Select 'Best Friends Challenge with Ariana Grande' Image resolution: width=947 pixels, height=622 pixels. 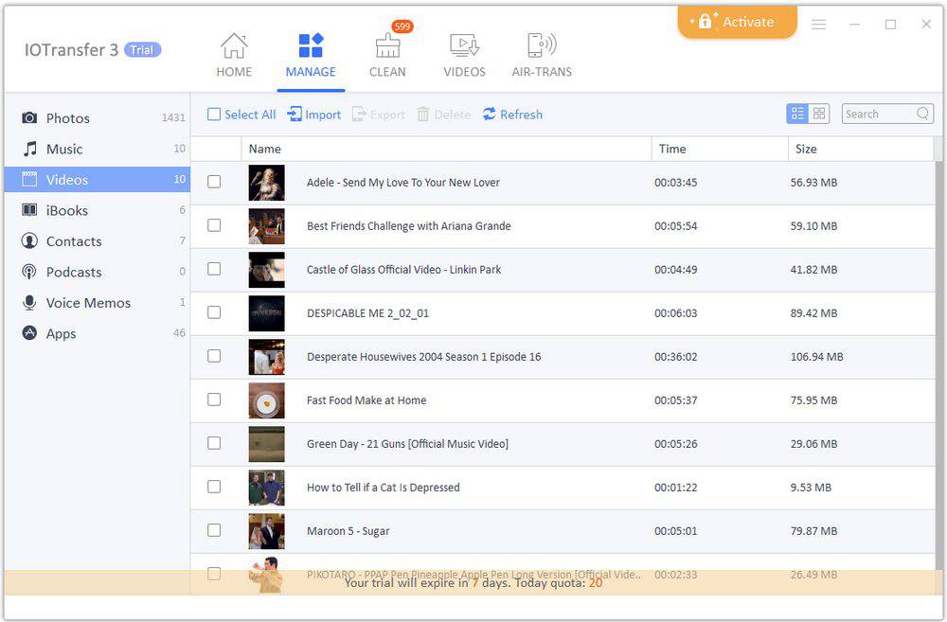(409, 226)
